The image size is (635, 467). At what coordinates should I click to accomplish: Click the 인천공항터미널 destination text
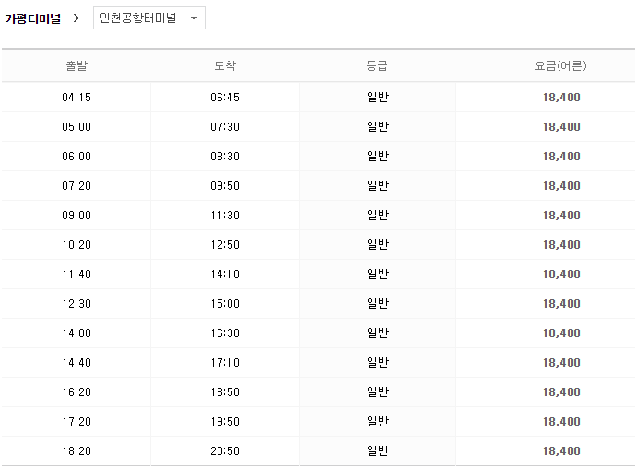pos(137,18)
